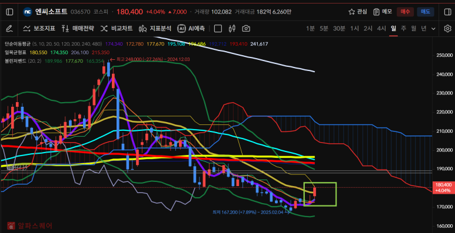The image size is (455, 233).
Task: Click the 거래량 102,082 volume value
Action: [x=221, y=12]
